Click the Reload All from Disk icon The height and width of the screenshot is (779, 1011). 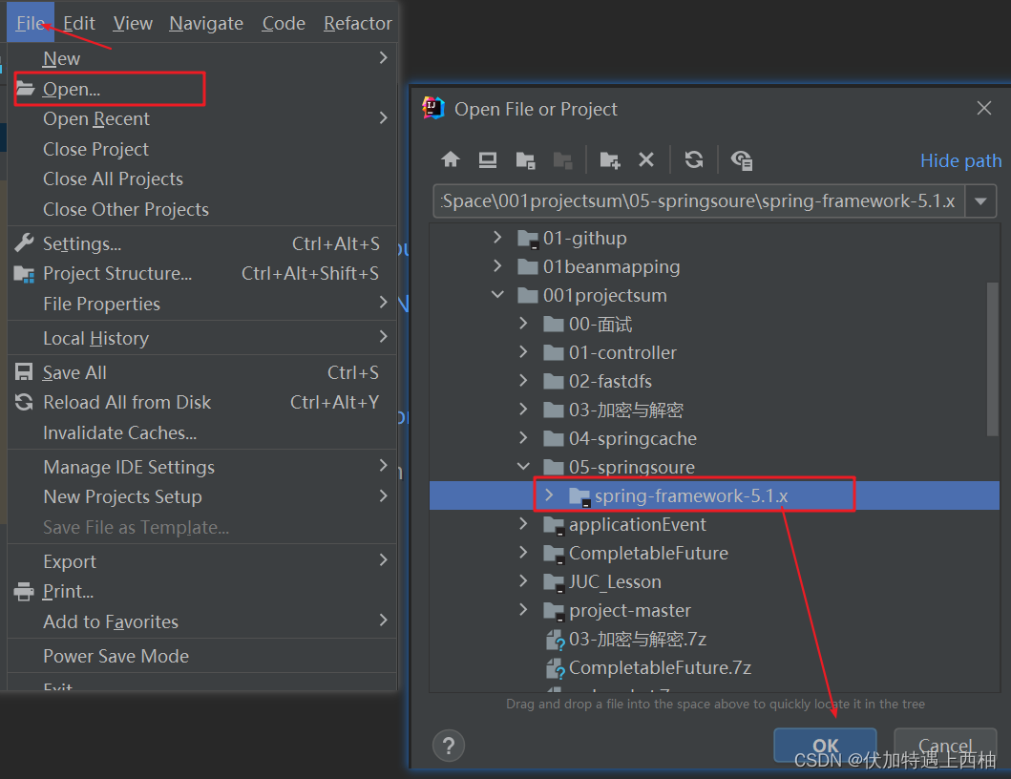[x=24, y=403]
